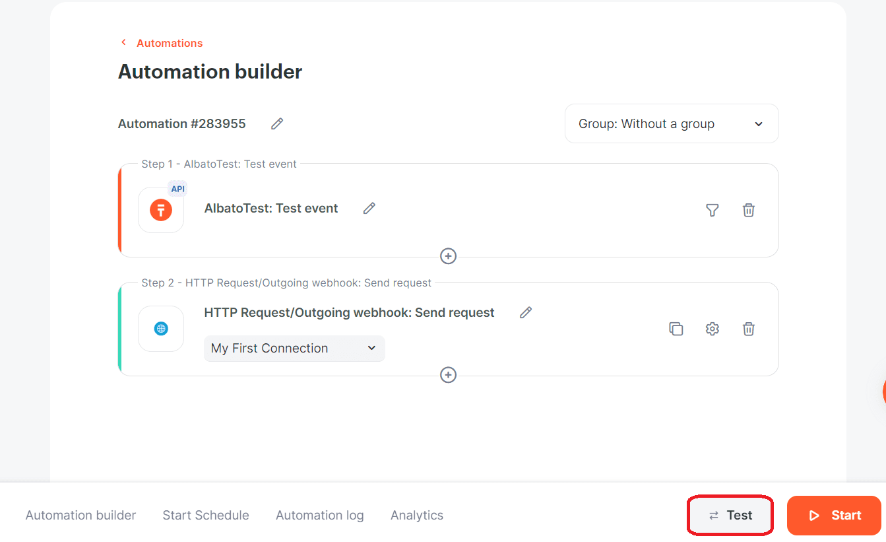Run the Test action
This screenshot has height=542, width=886.
(730, 515)
